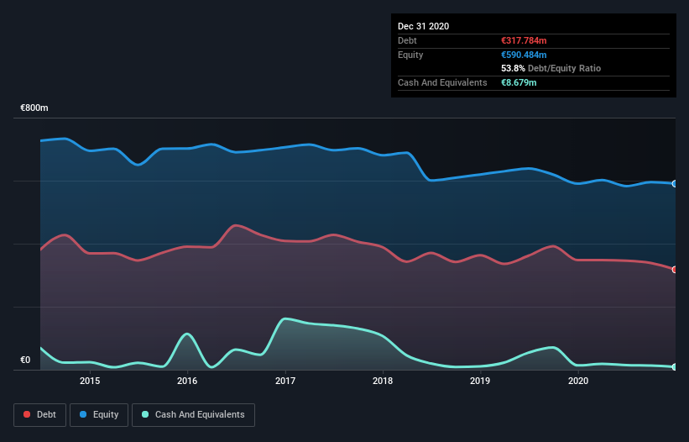The image size is (689, 442).
Task: Click Cash And Equivalents label in tooltip
Action: 442,82
